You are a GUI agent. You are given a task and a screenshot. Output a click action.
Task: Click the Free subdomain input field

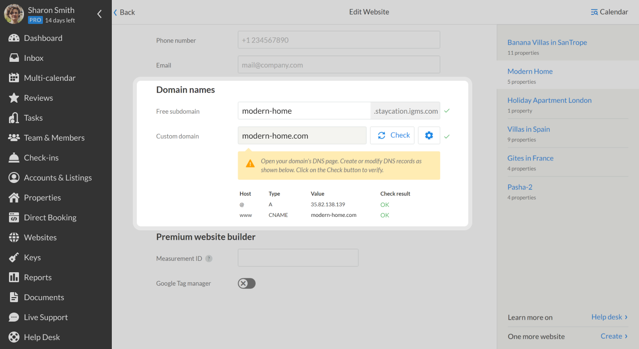[305, 111]
